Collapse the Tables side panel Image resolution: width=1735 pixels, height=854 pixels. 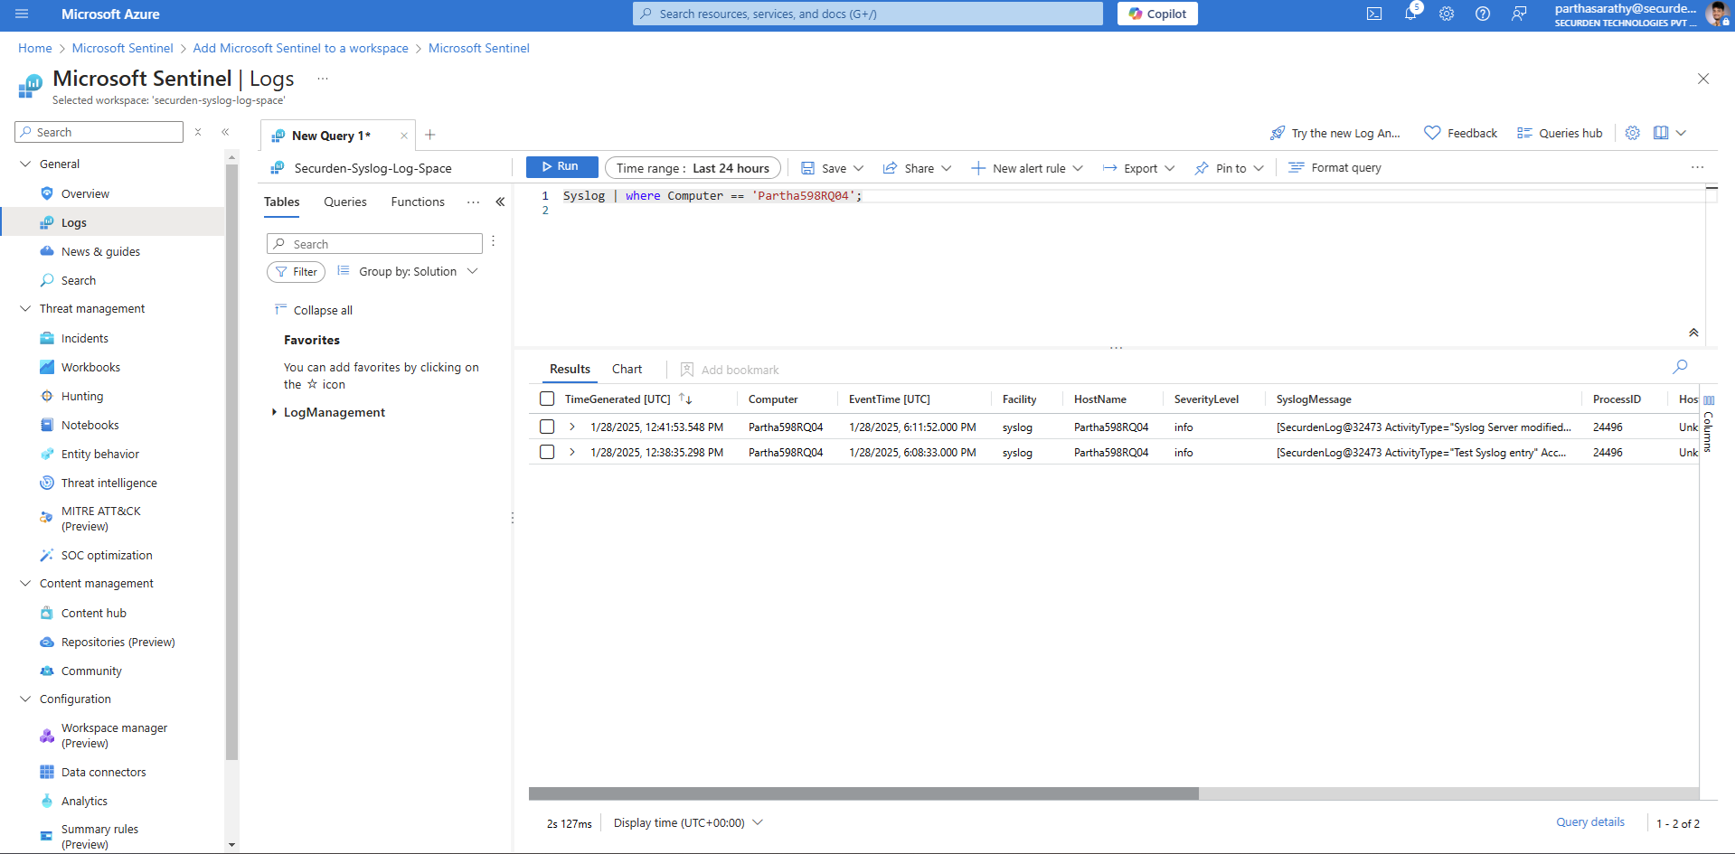click(x=500, y=202)
